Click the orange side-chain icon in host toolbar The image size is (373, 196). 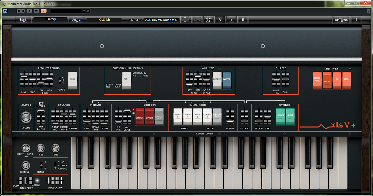(44, 11)
